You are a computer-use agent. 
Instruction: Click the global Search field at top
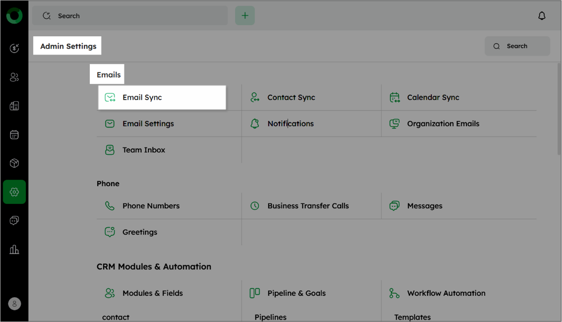130,16
